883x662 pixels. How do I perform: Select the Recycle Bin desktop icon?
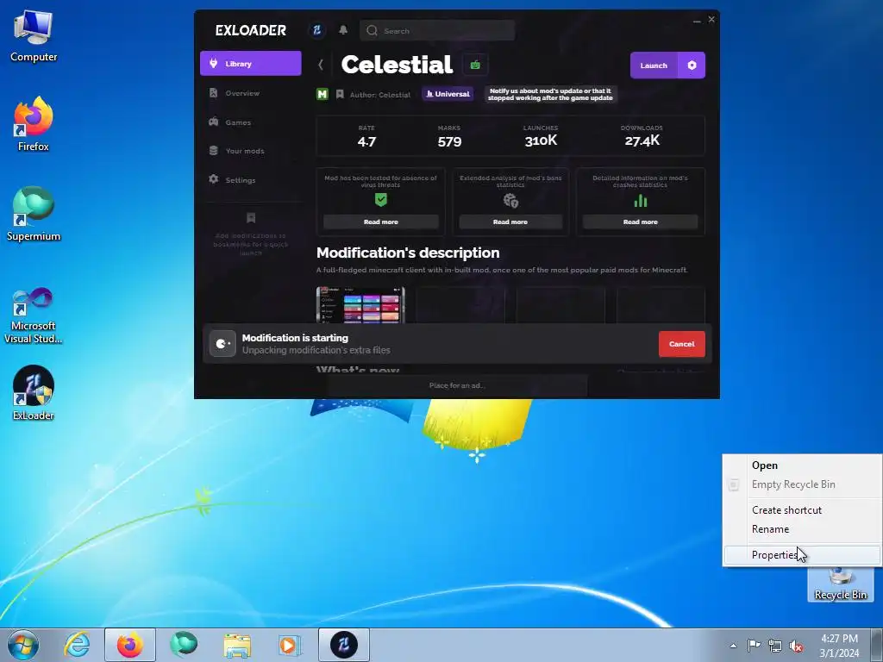point(840,584)
